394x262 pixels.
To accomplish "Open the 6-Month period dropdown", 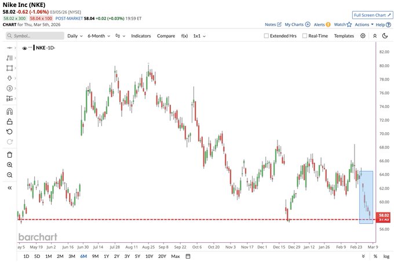I will point(99,36).
